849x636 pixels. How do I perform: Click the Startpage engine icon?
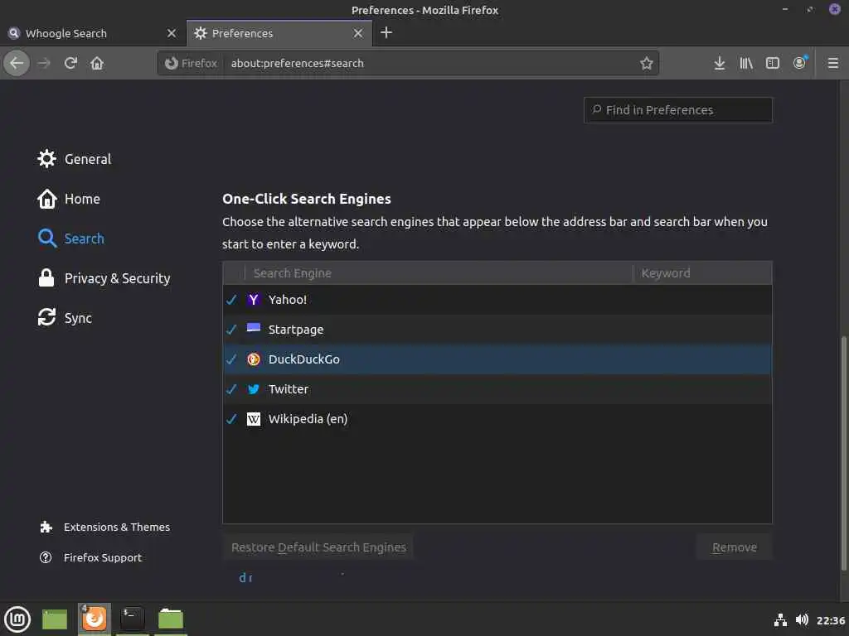click(254, 328)
